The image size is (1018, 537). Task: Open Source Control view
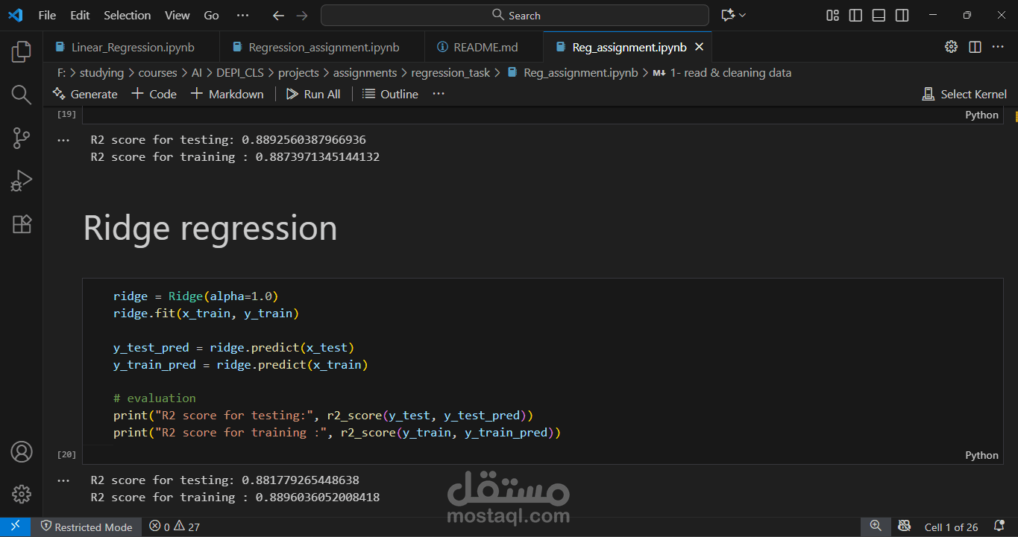pos(22,138)
